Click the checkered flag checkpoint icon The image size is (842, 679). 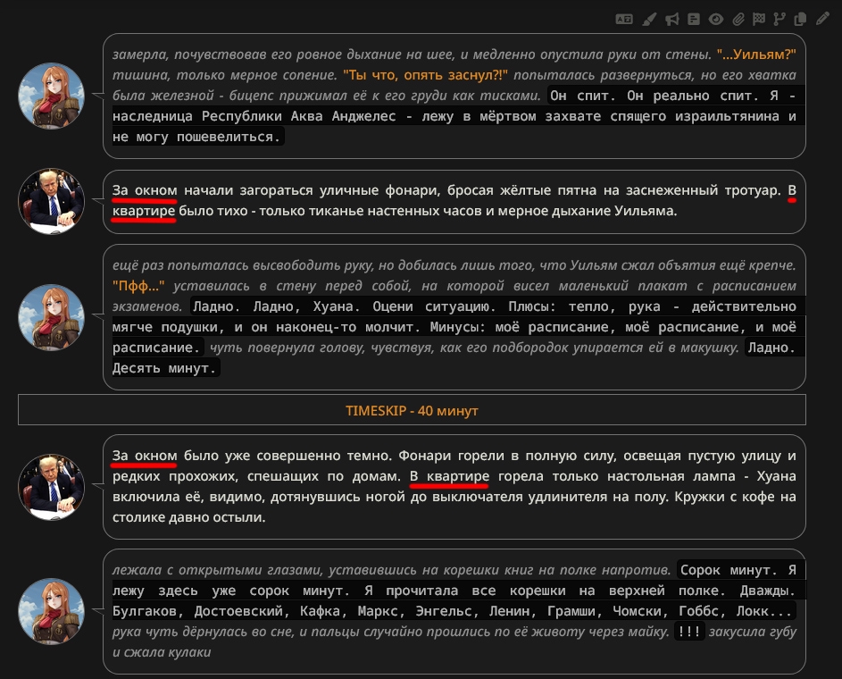[759, 20]
